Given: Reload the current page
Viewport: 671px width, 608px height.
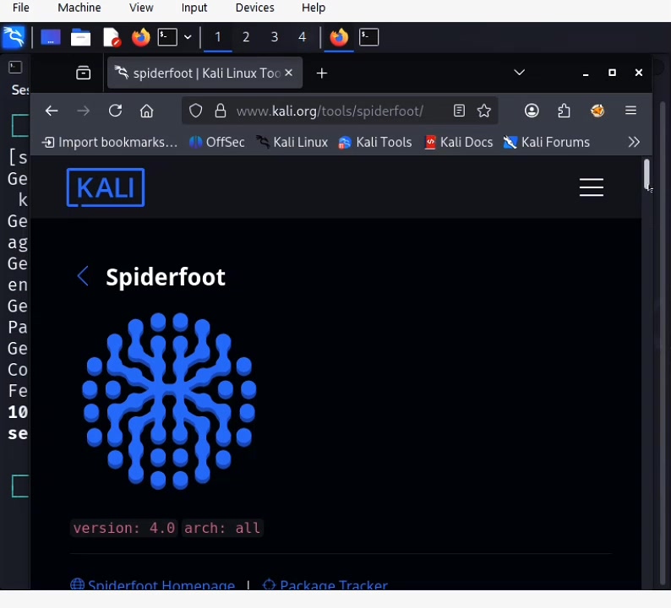Looking at the screenshot, I should (115, 111).
